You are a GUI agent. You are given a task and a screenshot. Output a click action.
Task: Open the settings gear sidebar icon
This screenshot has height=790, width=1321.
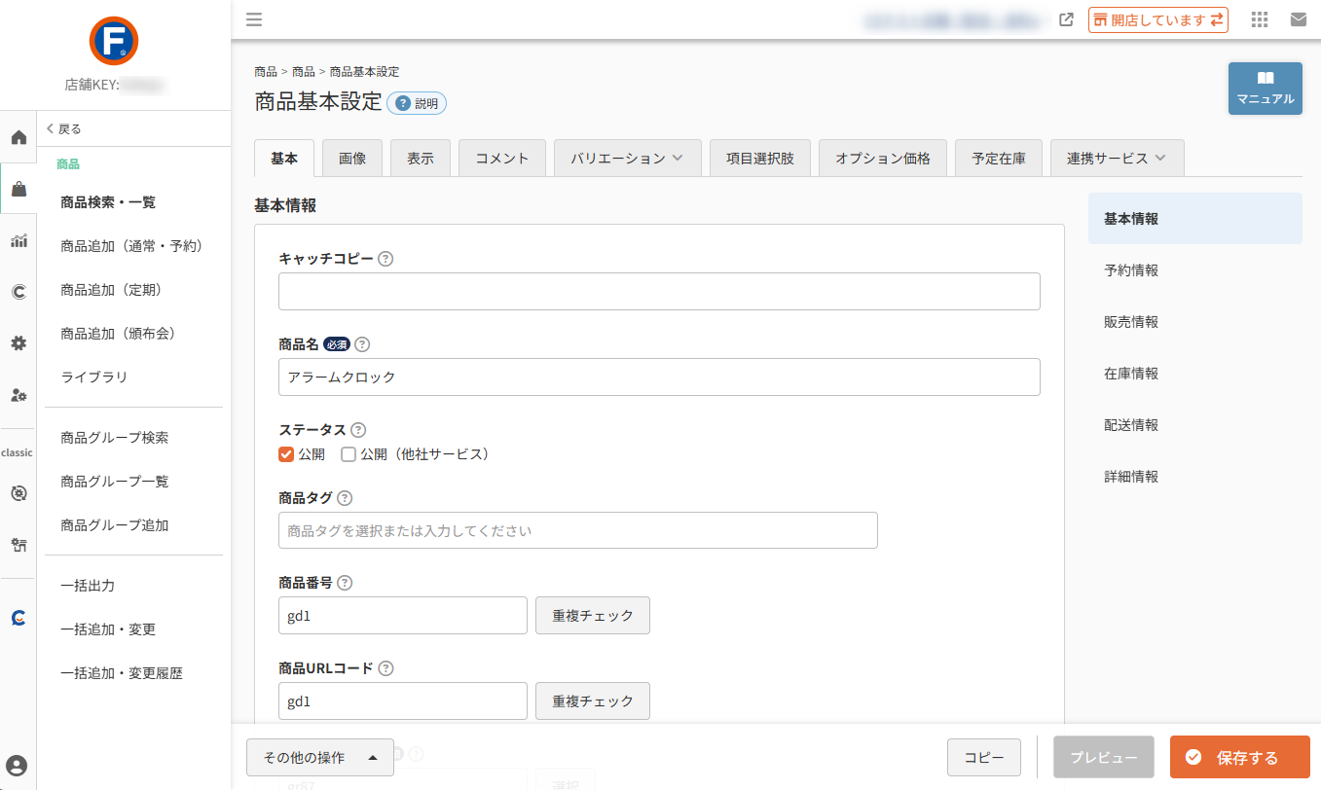point(18,343)
